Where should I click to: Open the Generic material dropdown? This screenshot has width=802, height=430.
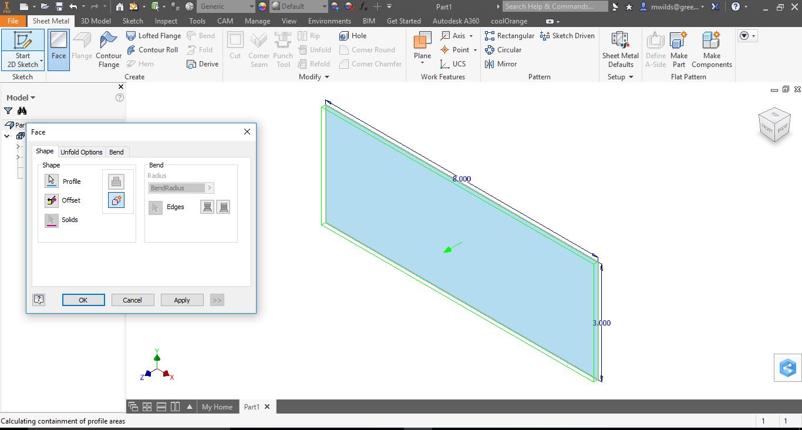pyautogui.click(x=251, y=6)
